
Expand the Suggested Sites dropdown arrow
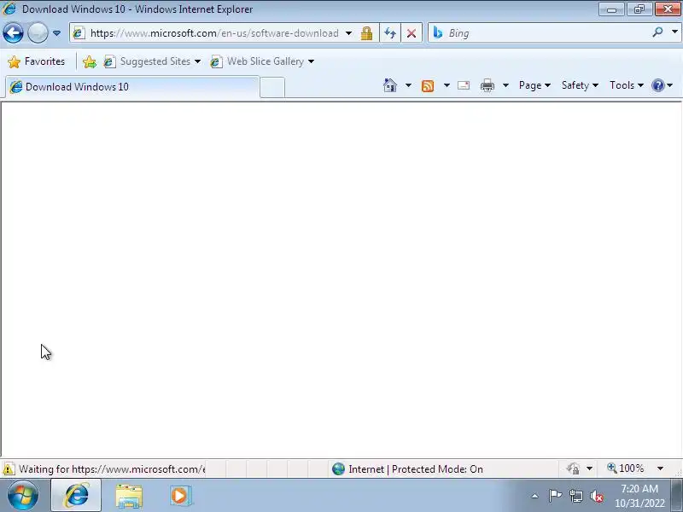pyautogui.click(x=198, y=61)
